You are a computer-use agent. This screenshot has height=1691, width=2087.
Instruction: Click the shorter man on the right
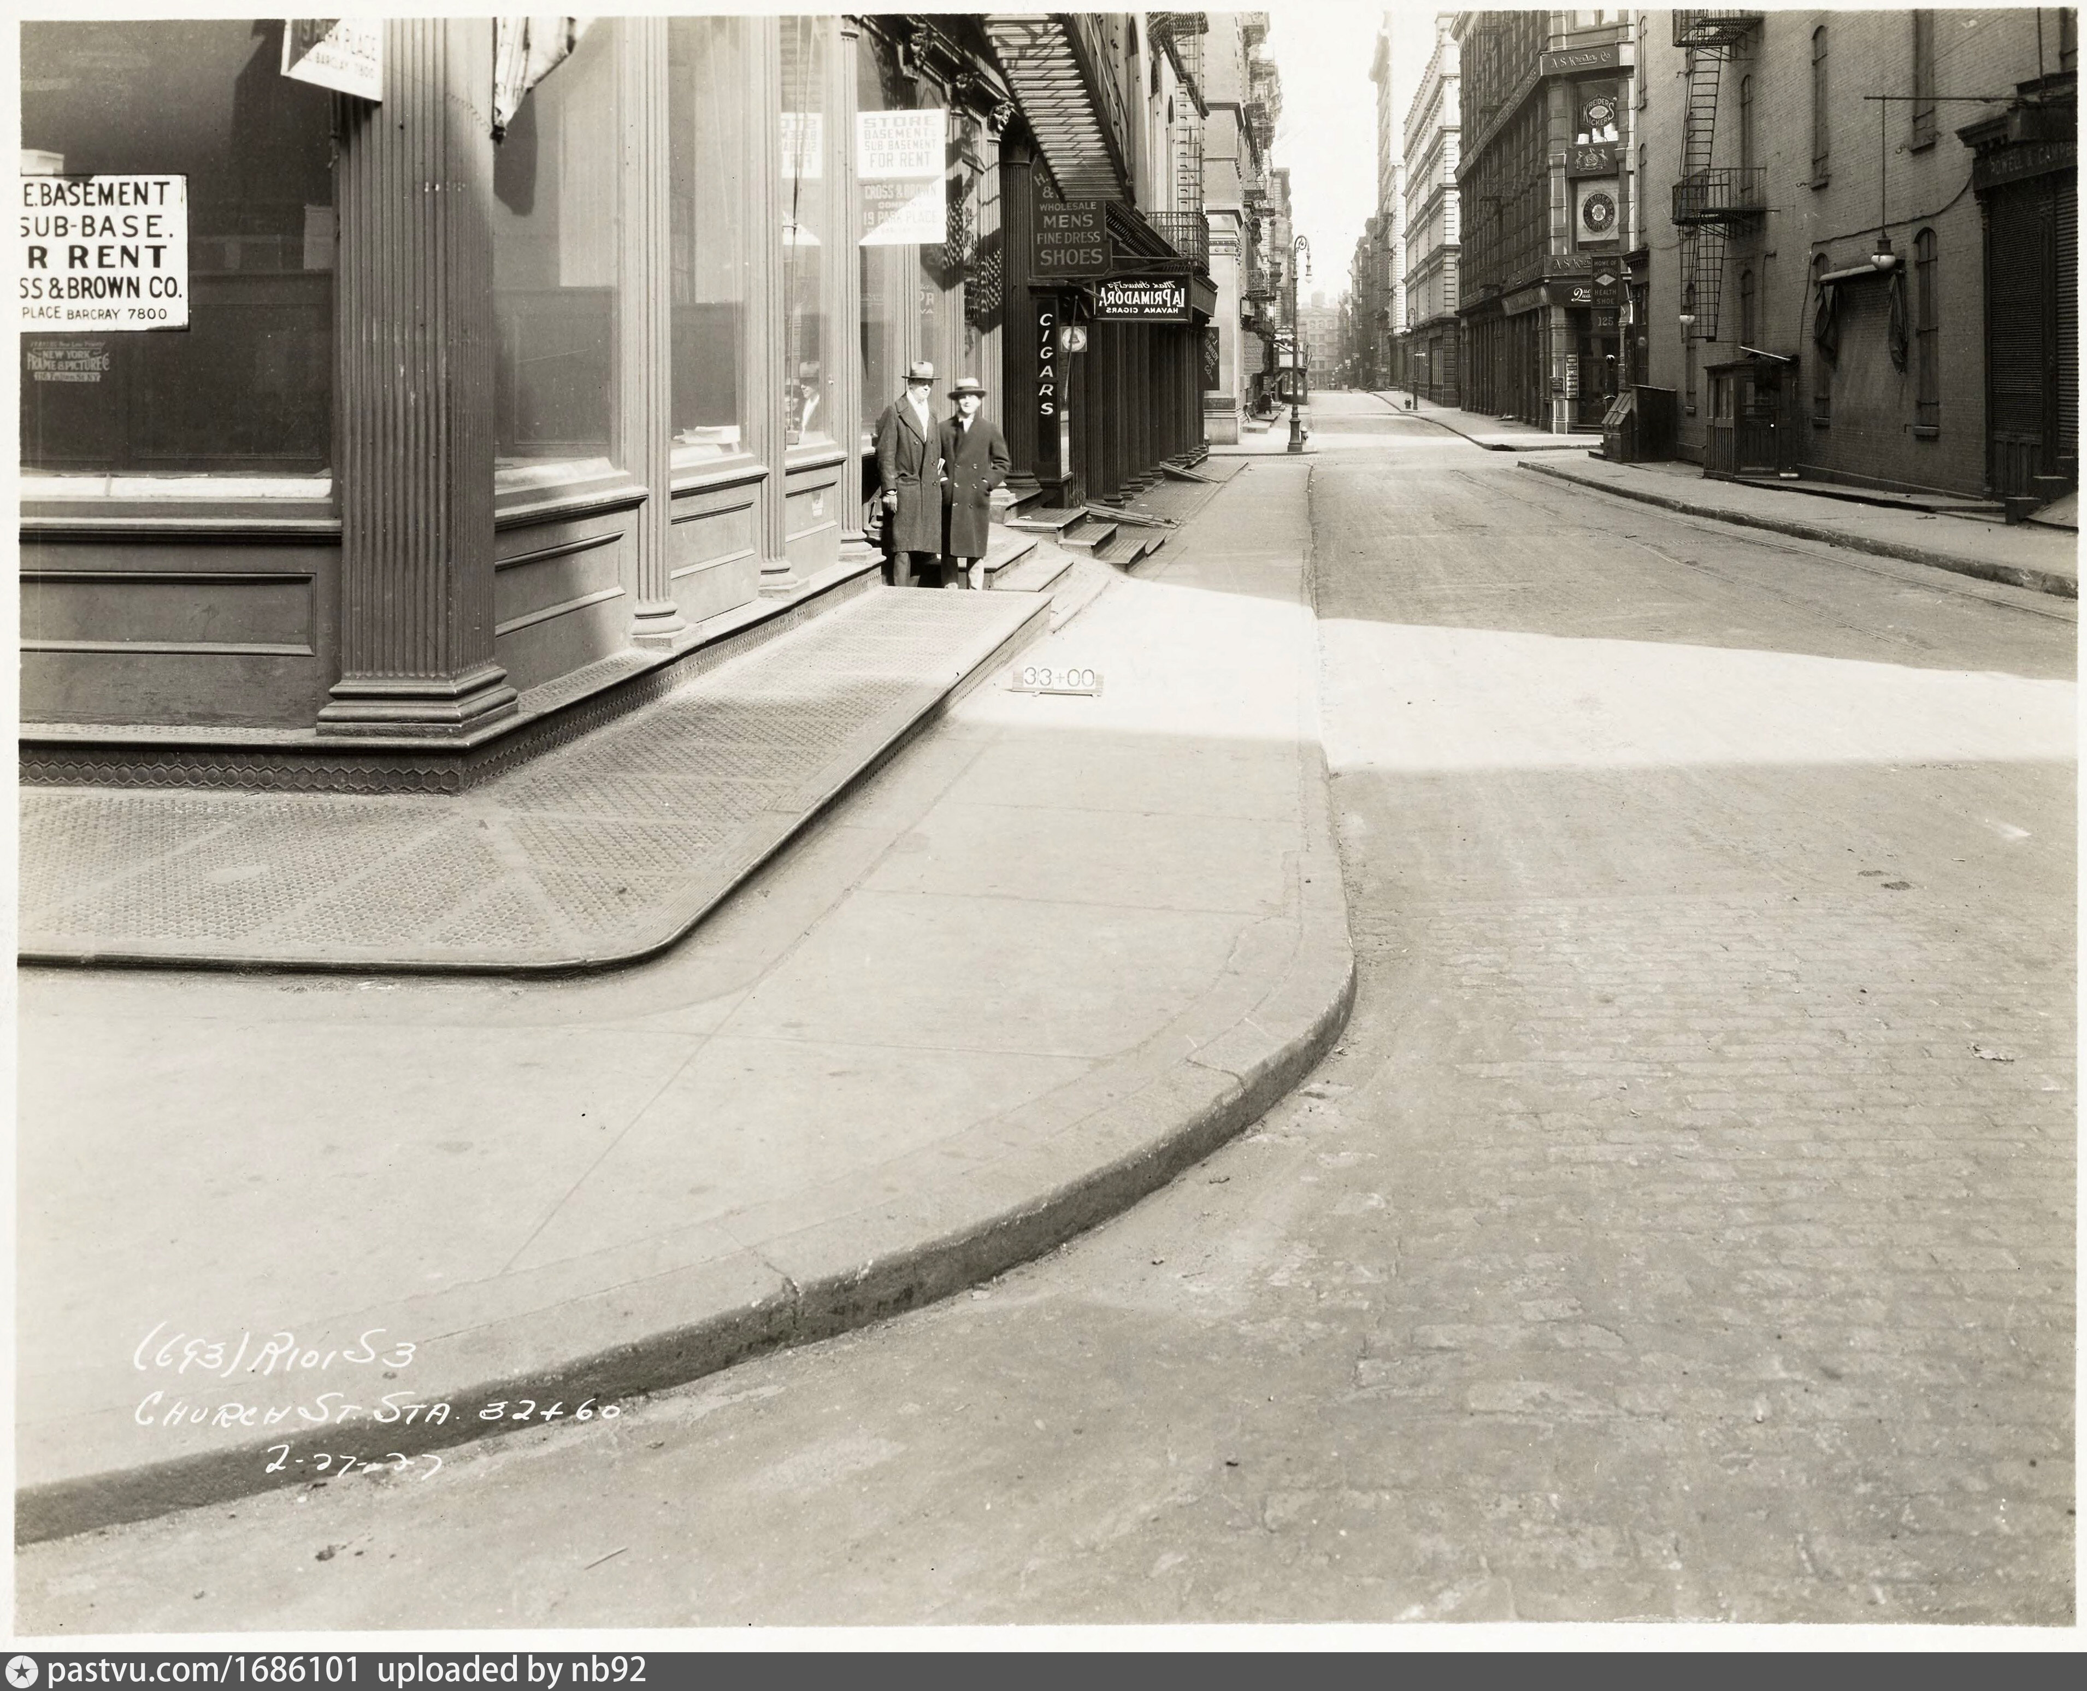[969, 478]
